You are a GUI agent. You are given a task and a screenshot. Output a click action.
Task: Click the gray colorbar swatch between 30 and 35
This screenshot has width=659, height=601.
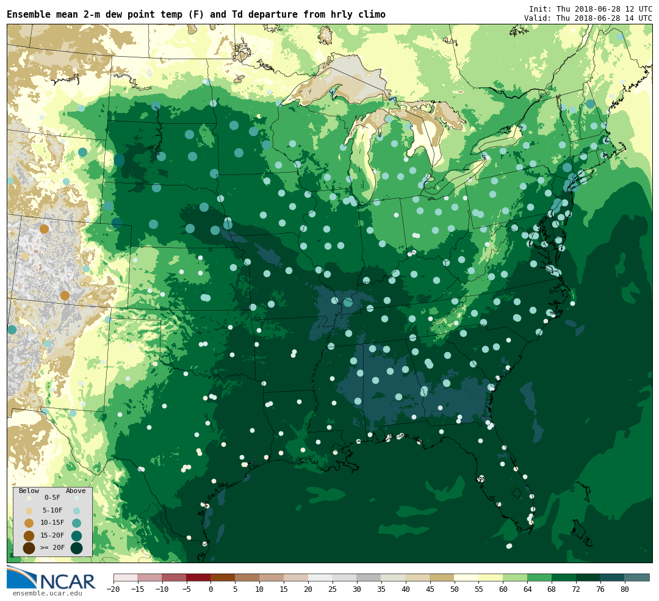369,577
